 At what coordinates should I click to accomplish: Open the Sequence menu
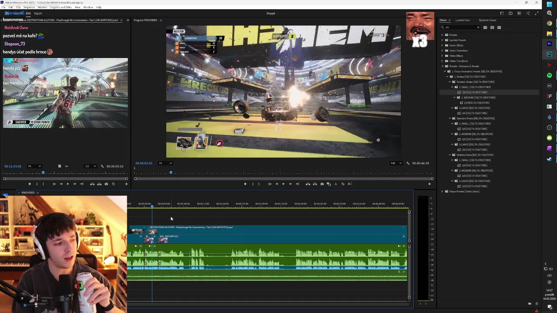29,7
